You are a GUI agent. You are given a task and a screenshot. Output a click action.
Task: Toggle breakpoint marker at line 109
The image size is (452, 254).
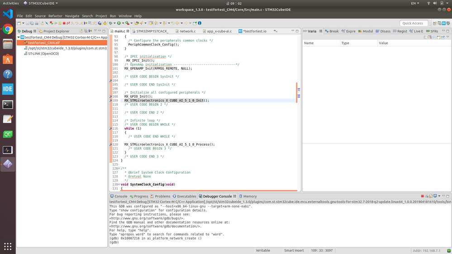coord(111,100)
